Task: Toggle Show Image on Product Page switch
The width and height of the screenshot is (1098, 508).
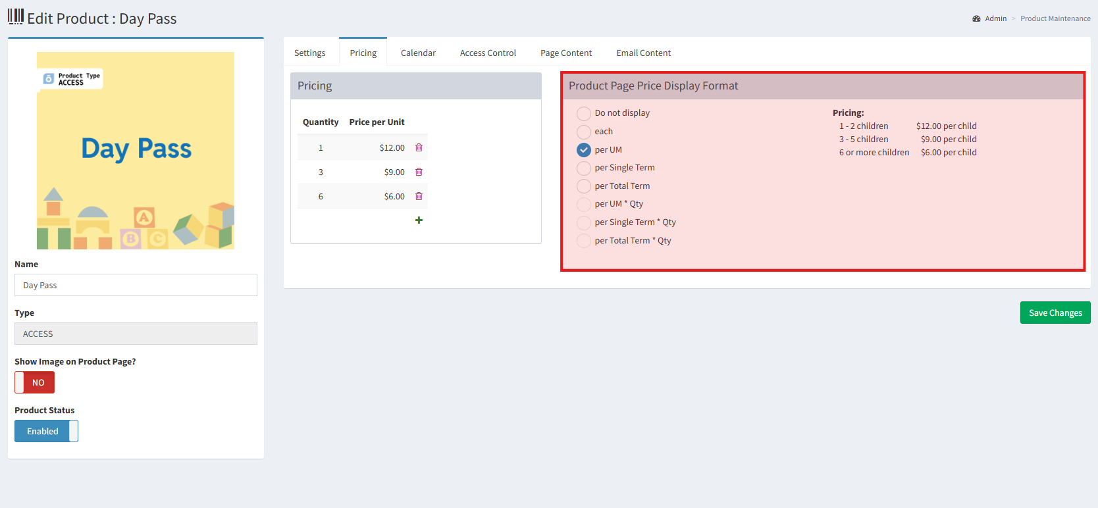Action: tap(35, 382)
